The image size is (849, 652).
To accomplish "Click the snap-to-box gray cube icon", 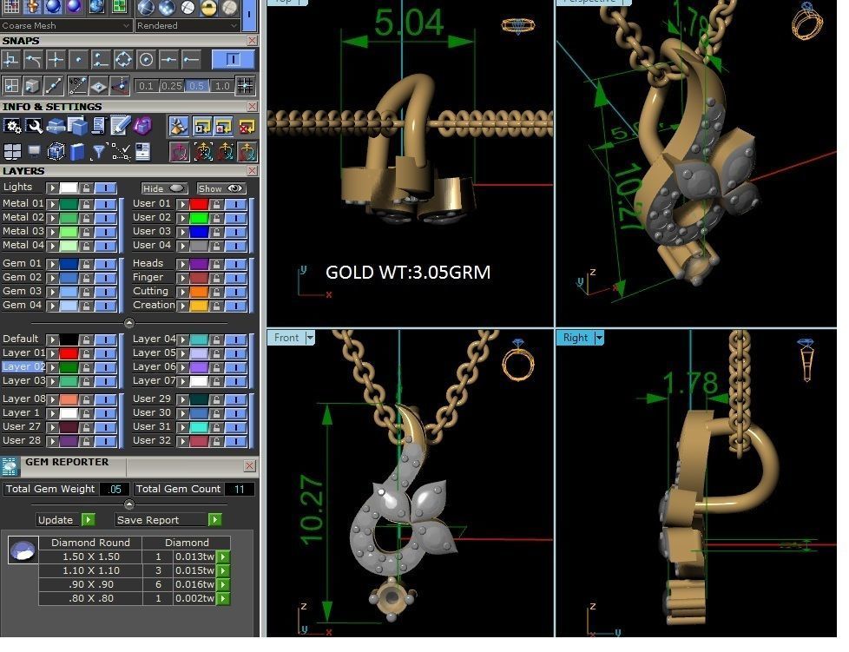I will (x=32, y=85).
